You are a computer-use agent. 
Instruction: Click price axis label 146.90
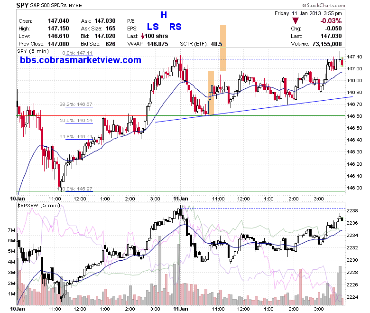[354, 80]
